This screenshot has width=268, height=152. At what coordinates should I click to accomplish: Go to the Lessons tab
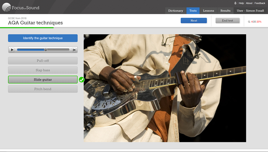pos(208,11)
